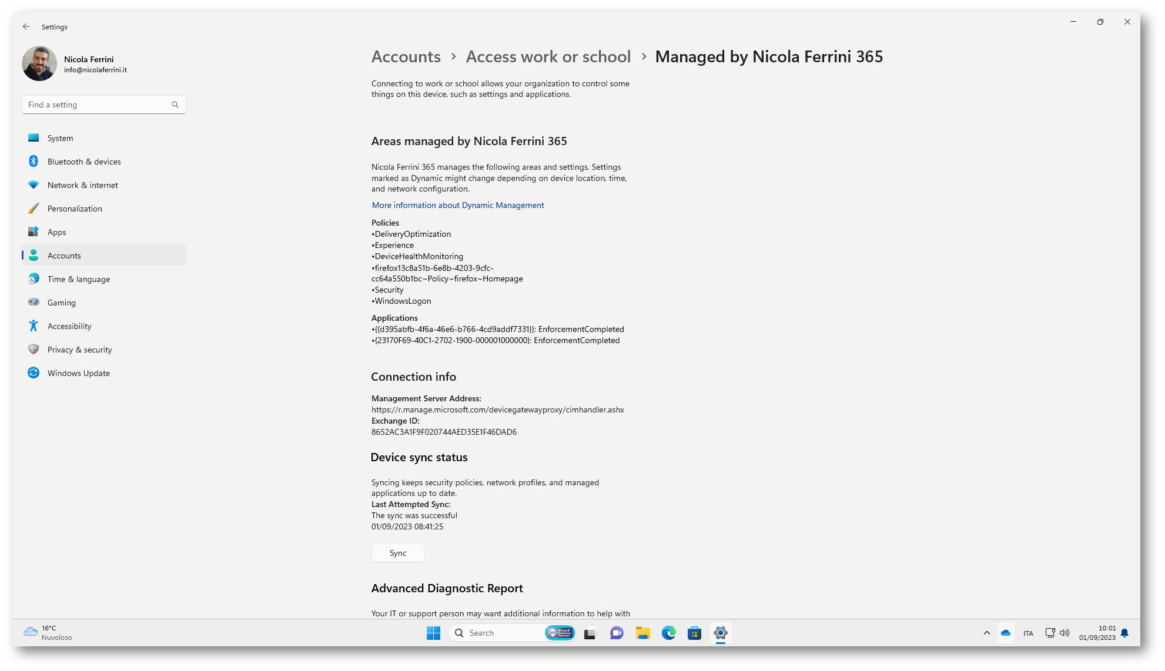Open File Explorer on taskbar
The height and width of the screenshot is (671, 1165).
coord(642,633)
